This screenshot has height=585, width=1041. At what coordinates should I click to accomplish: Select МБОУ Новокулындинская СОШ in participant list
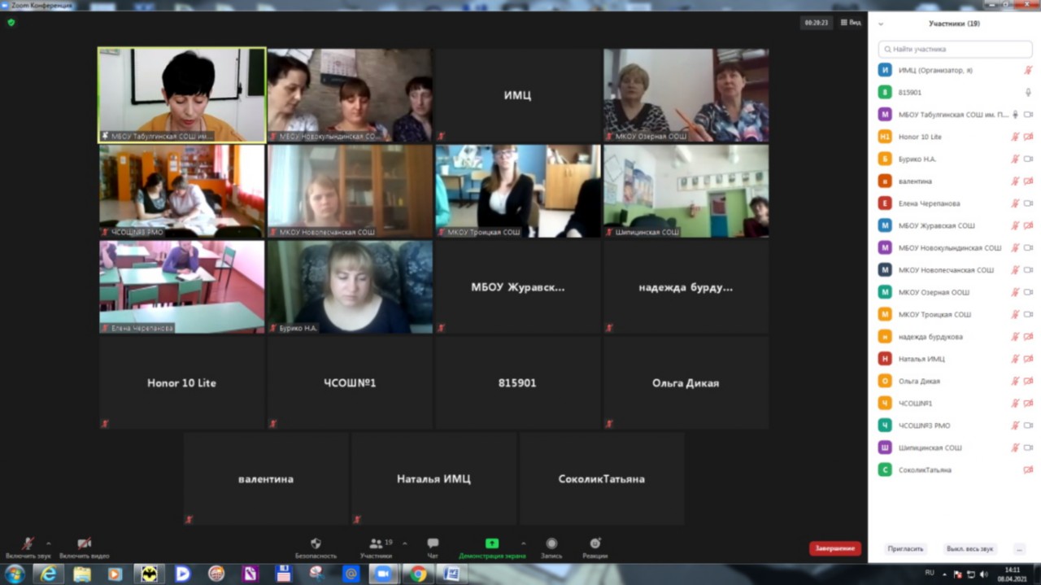[x=955, y=247]
